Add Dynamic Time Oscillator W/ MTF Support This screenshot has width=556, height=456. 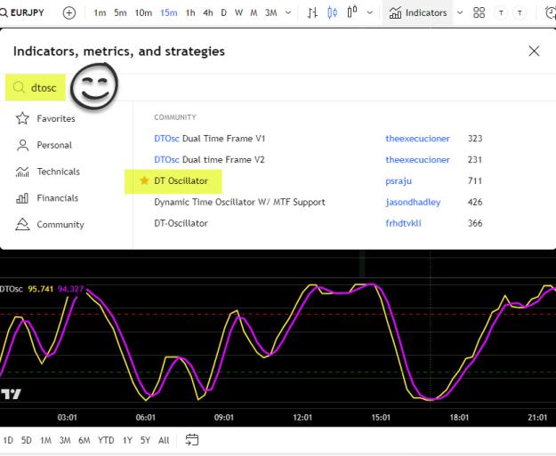pyautogui.click(x=239, y=203)
